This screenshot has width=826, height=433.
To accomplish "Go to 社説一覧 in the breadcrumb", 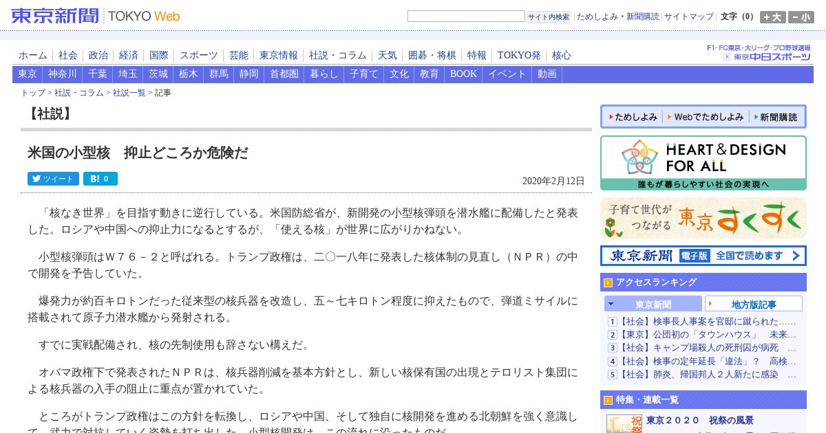I will coord(129,93).
